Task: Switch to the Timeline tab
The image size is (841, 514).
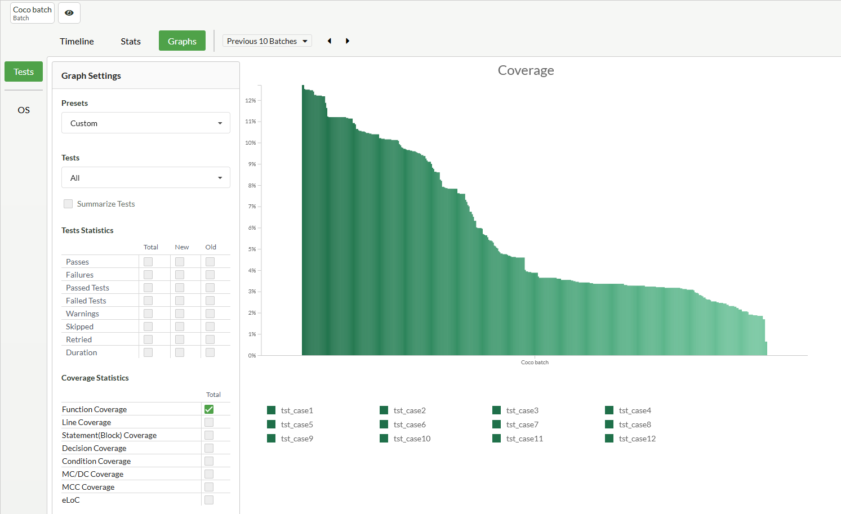Action: click(77, 41)
